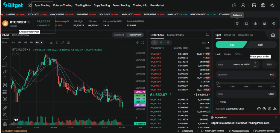This screenshot has width=280, height=133.
Task: Select the Isolated 10X margin tab
Action: click(245, 35)
